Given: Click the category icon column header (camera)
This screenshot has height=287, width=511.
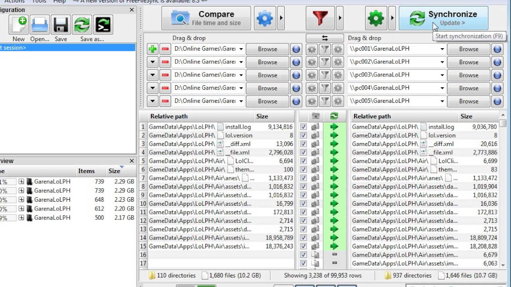Looking at the screenshot, I should point(315,116).
